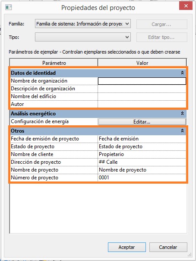
Task: Select the Fecha de emisión de proyecto label
Action: click(x=45, y=139)
